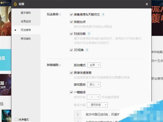Click 其他辅助: section heading
The image size is (163, 122).
coord(54,65)
